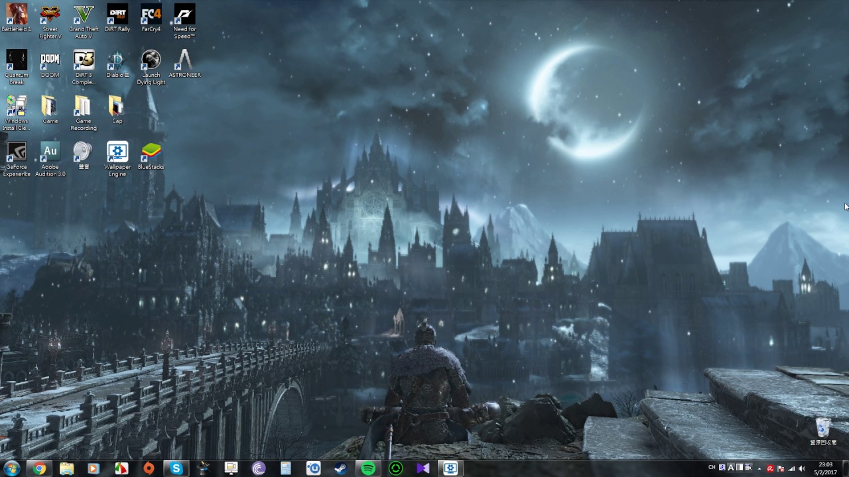Expand hidden system tray icons
Screen dimensions: 849x477
(759, 468)
